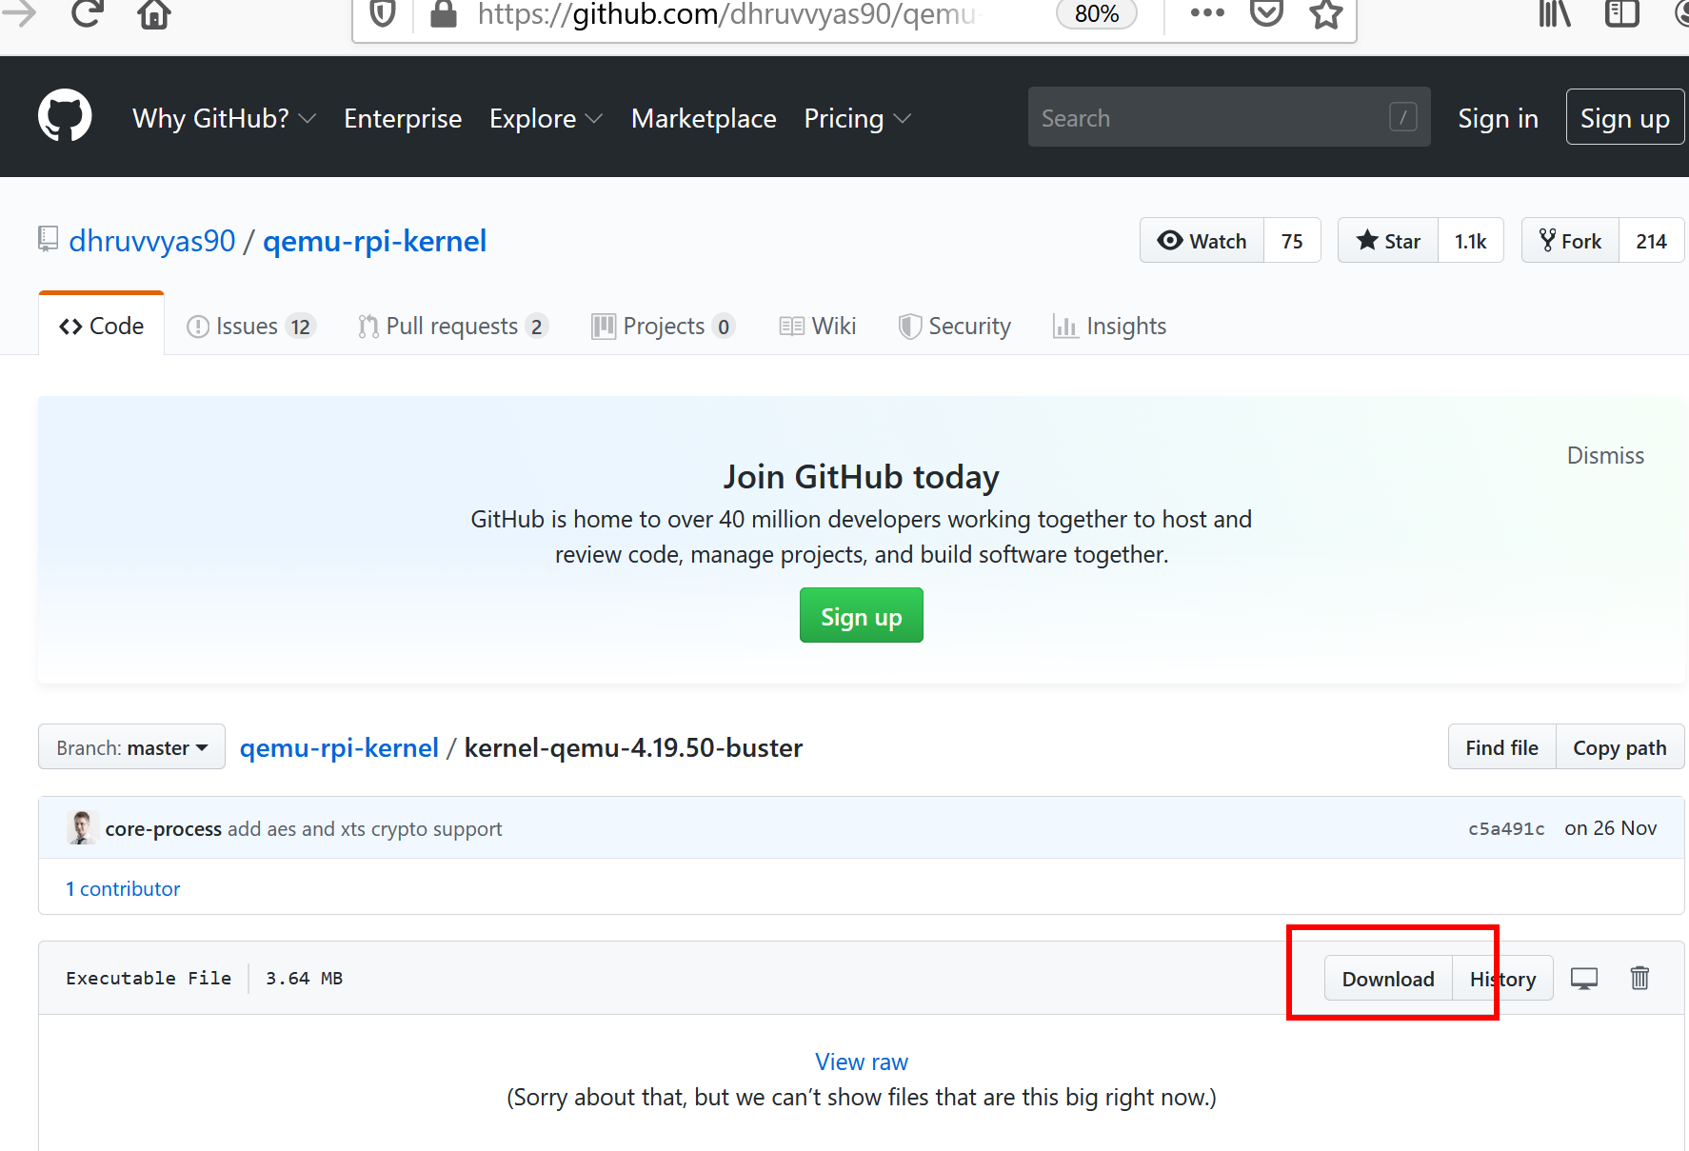1689x1151 pixels.
Task: Open Enterprise nav link
Action: (x=403, y=118)
